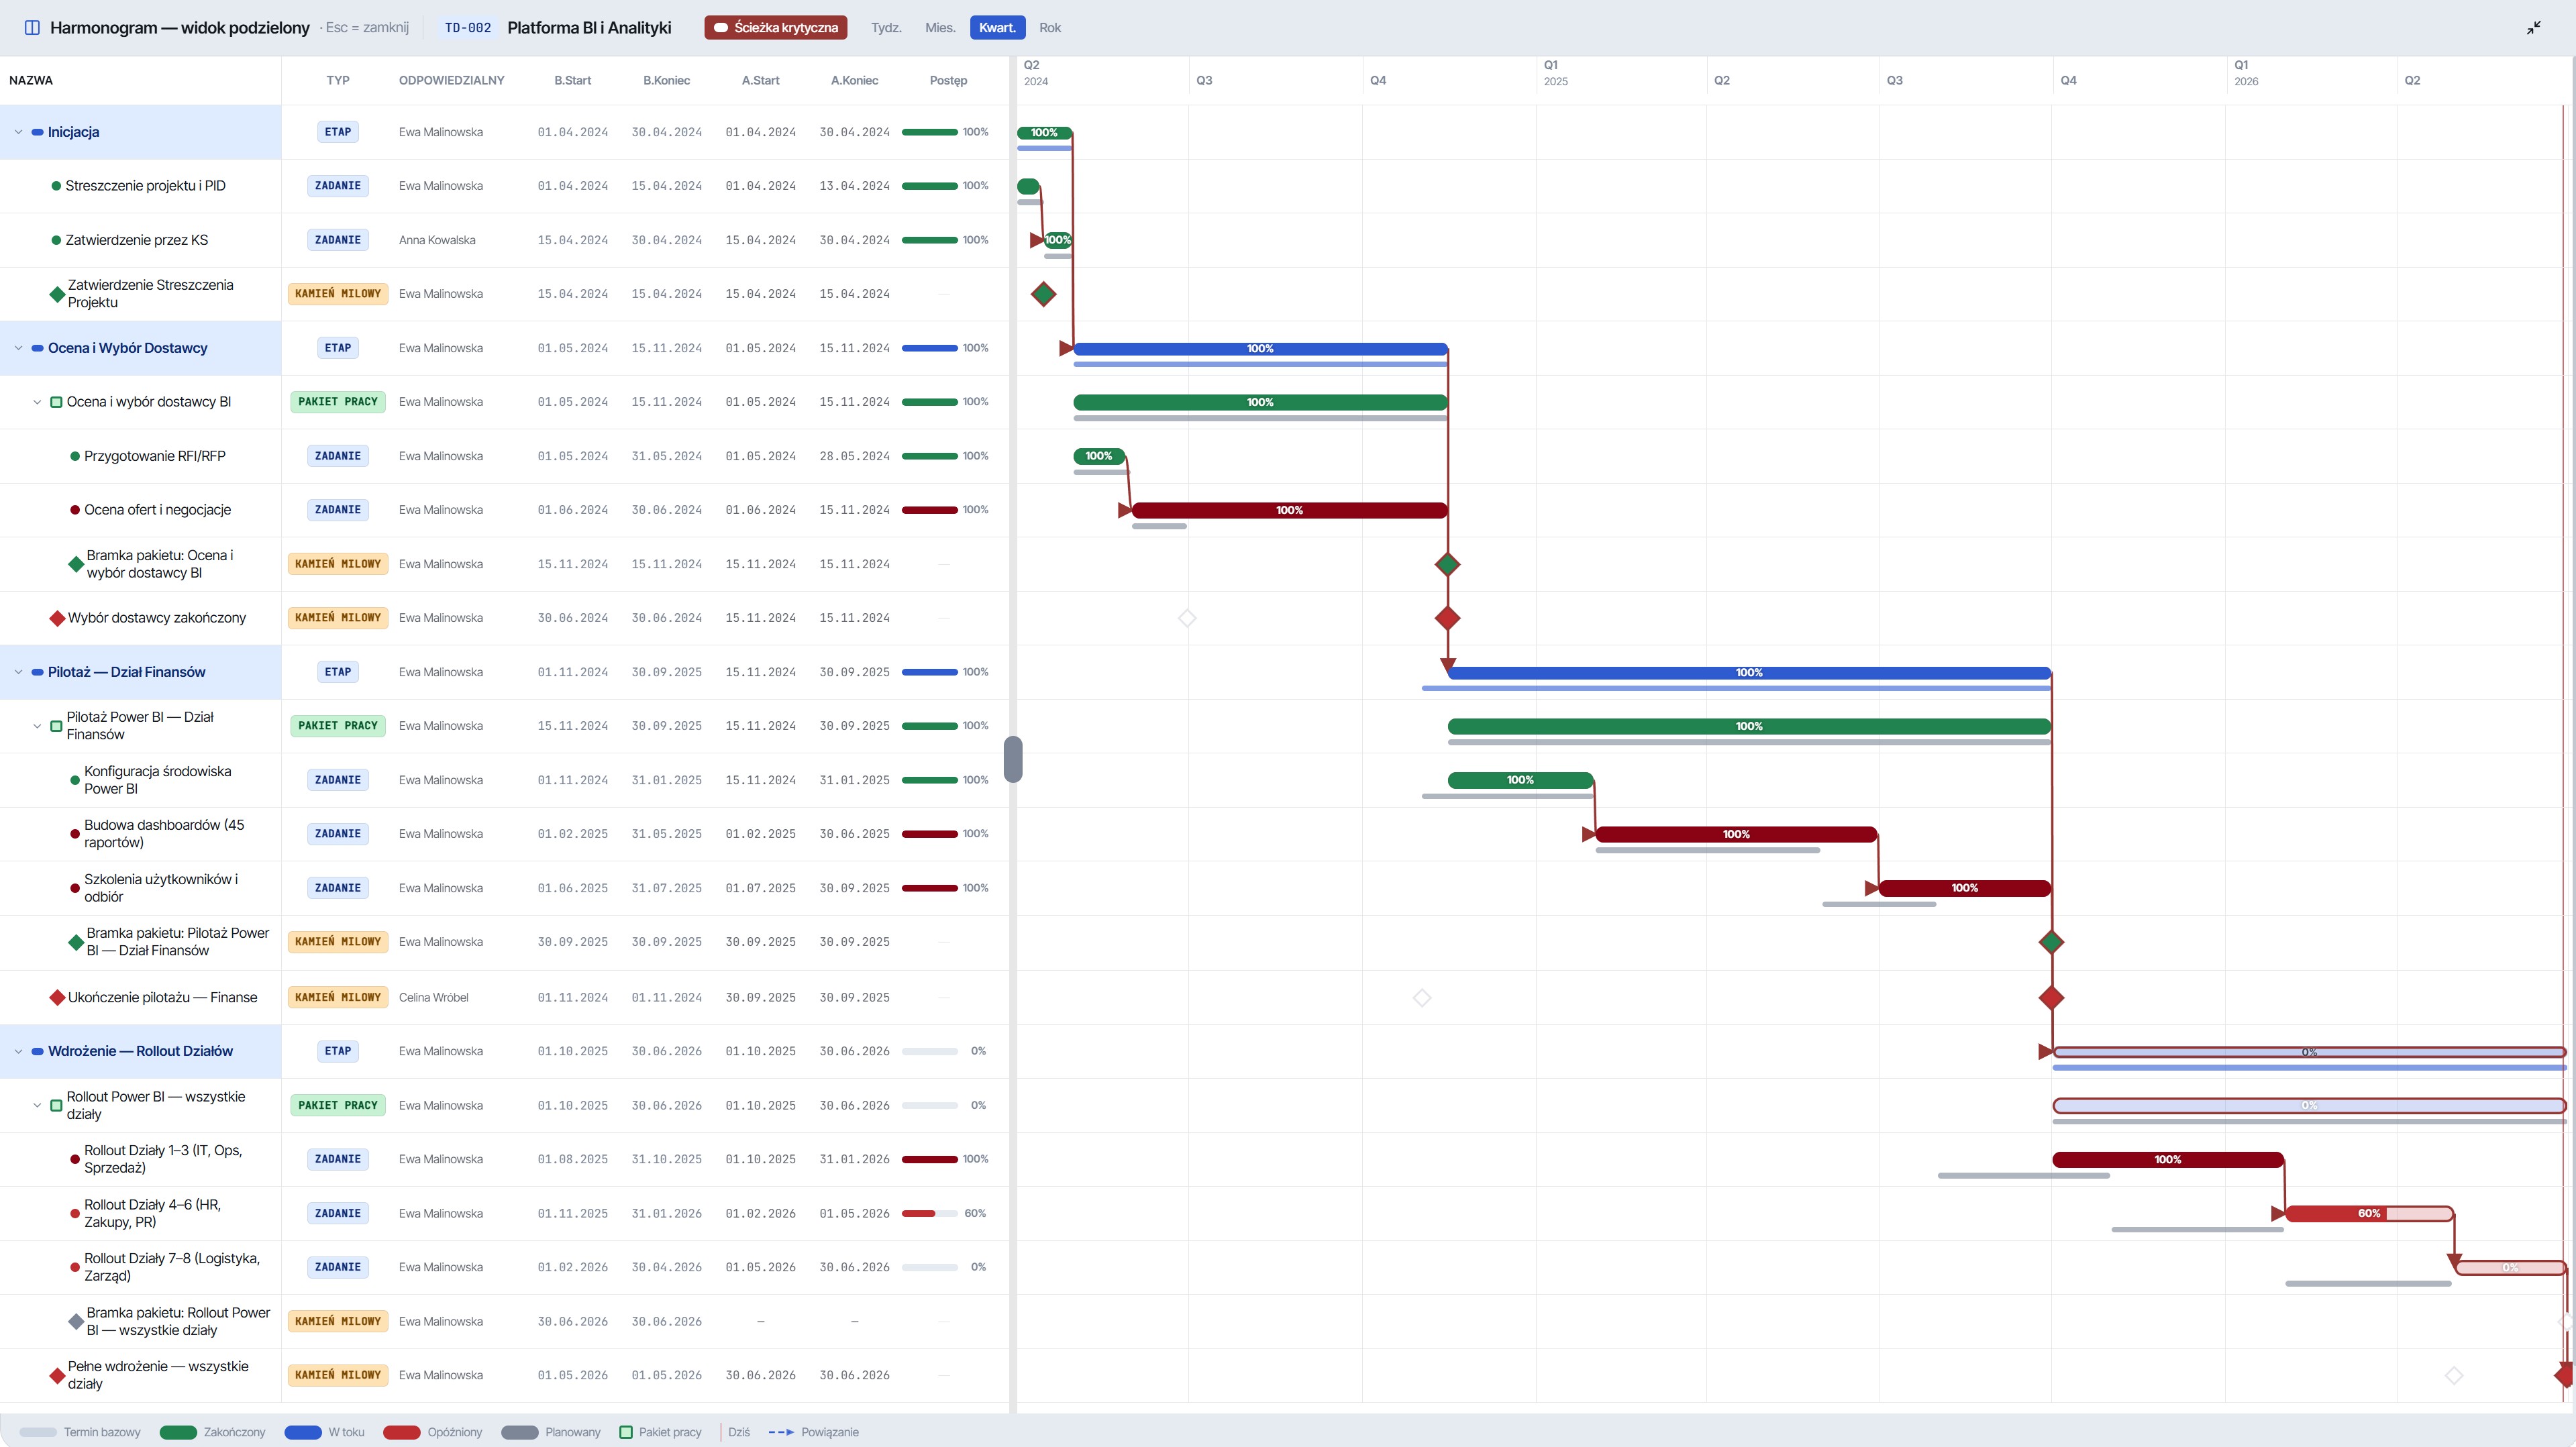Click red dot of Rollout Działy 4–6 task
The width and height of the screenshot is (2576, 1447).
tap(75, 1213)
